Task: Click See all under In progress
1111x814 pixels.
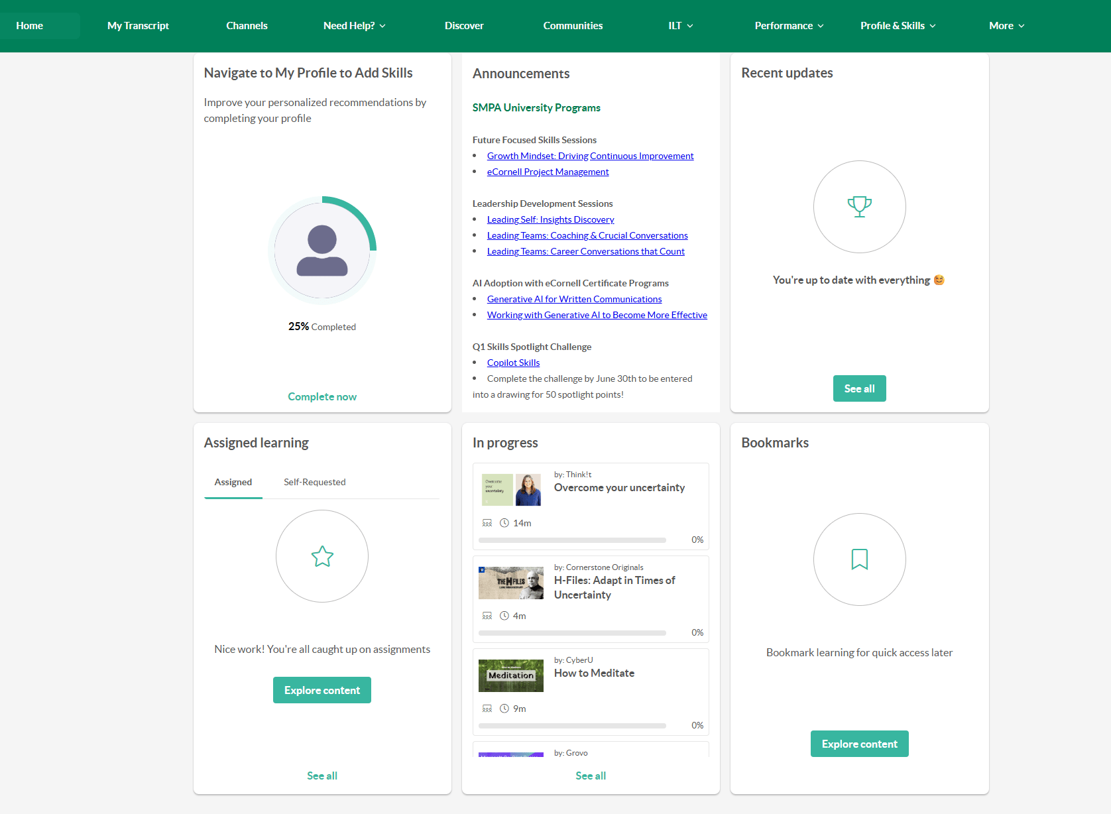Action: pos(591,776)
